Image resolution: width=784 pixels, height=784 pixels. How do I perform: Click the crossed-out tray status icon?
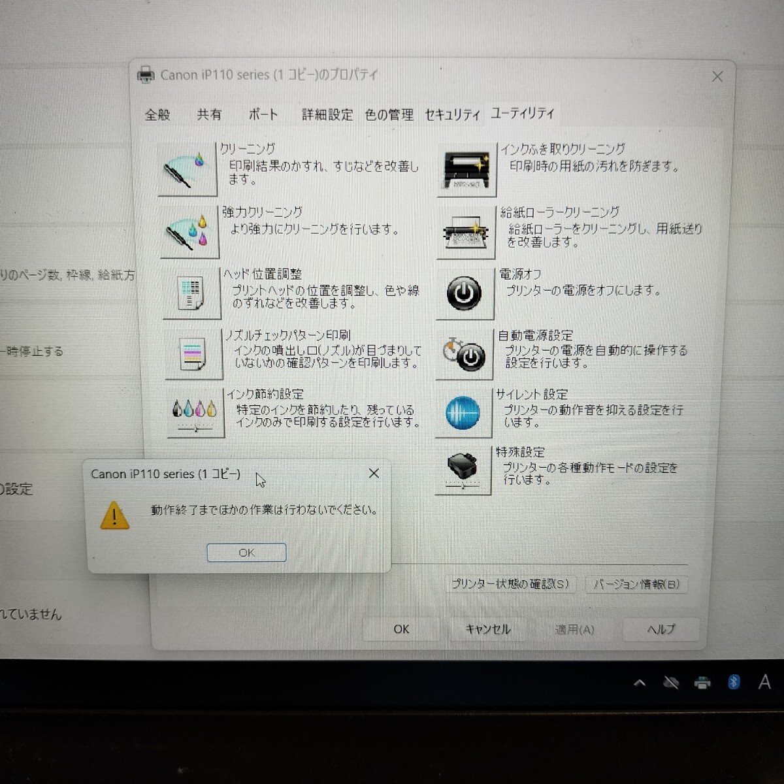(x=671, y=683)
